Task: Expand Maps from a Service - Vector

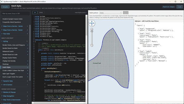Action: (x=15, y=26)
